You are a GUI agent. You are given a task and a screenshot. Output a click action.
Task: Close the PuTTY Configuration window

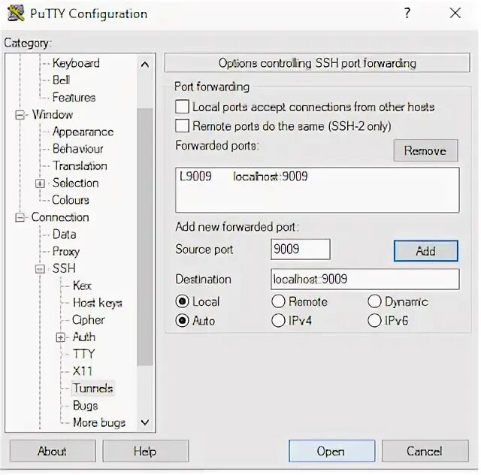[x=455, y=13]
